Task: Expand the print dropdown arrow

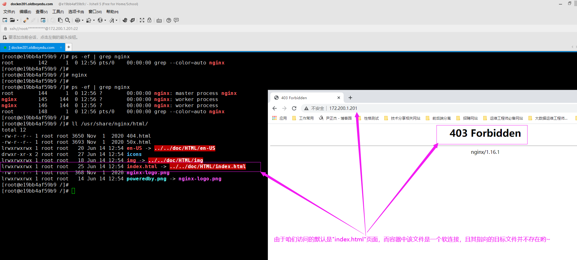Action: (x=82, y=20)
